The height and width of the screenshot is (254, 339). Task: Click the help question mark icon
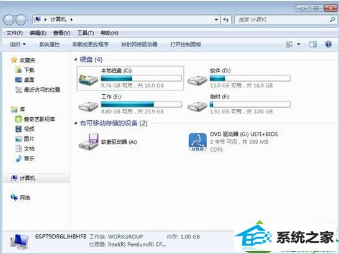point(328,44)
